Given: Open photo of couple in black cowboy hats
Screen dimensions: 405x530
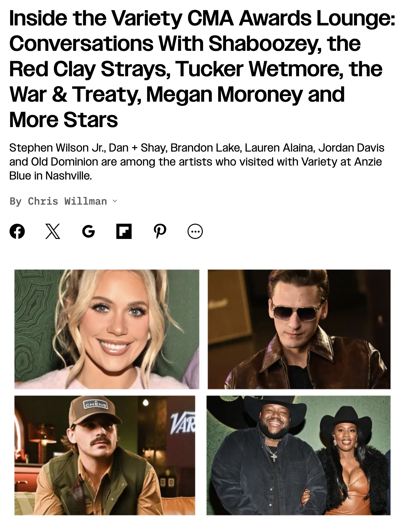Looking at the screenshot, I should 299,455.
